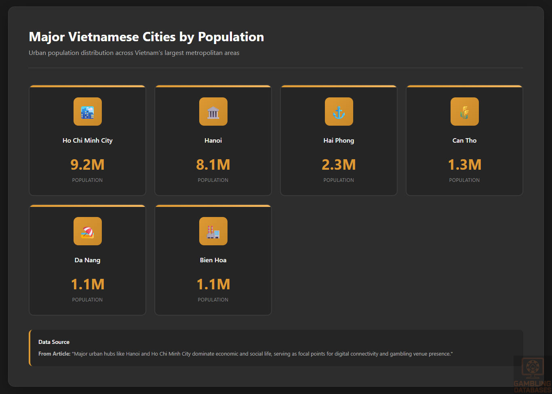
Task: Click the 2.3M population number
Action: pos(339,164)
